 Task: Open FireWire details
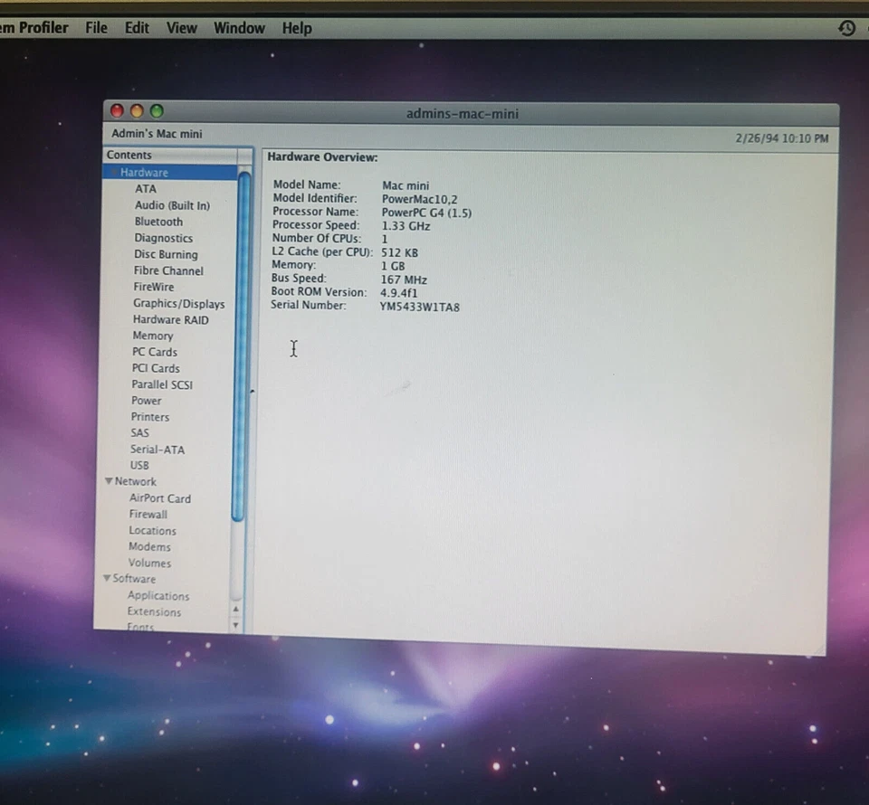pyautogui.click(x=154, y=287)
